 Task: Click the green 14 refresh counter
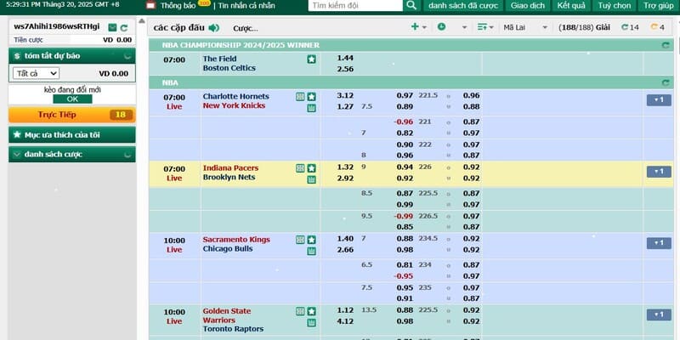click(x=630, y=27)
